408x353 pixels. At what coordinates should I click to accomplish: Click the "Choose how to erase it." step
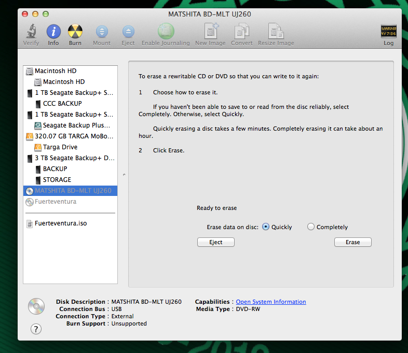click(x=185, y=92)
